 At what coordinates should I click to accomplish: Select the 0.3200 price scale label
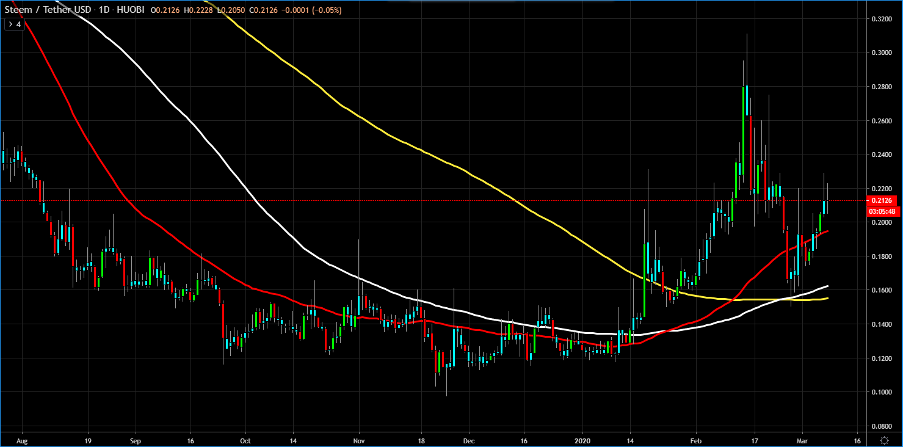(x=883, y=19)
